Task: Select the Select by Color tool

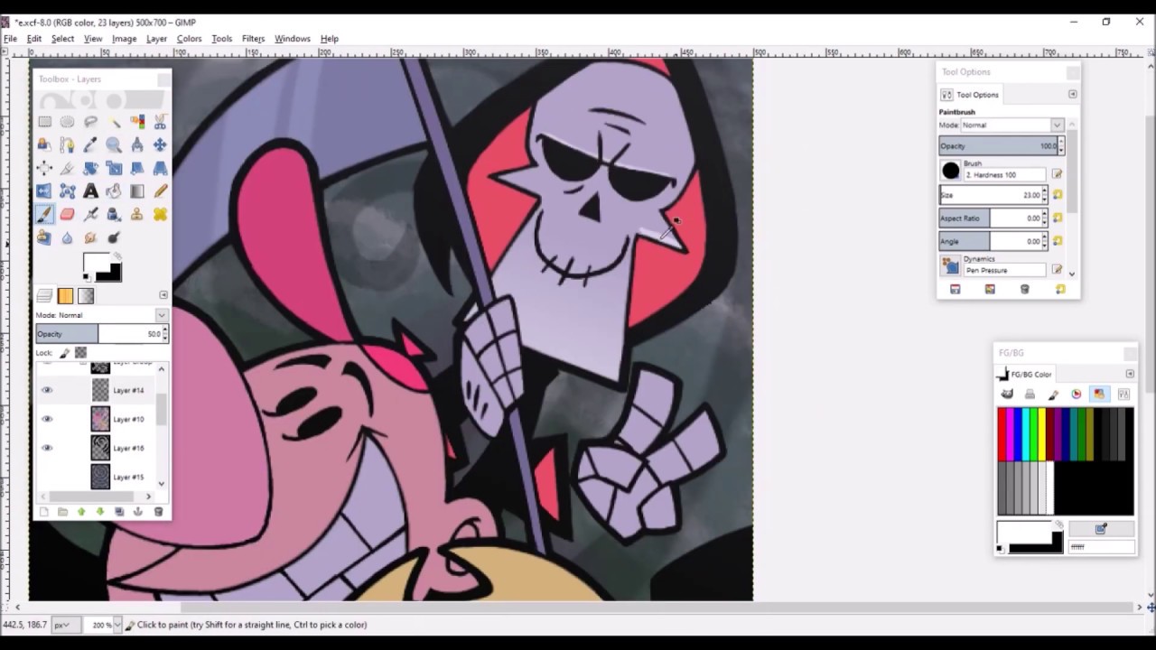Action: [137, 122]
